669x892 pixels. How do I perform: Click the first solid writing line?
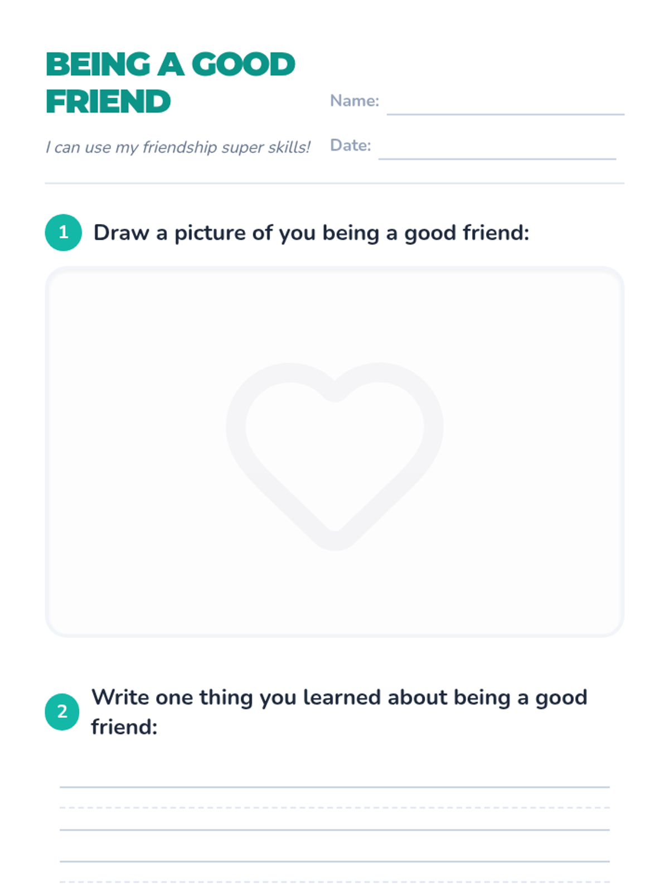(x=334, y=787)
